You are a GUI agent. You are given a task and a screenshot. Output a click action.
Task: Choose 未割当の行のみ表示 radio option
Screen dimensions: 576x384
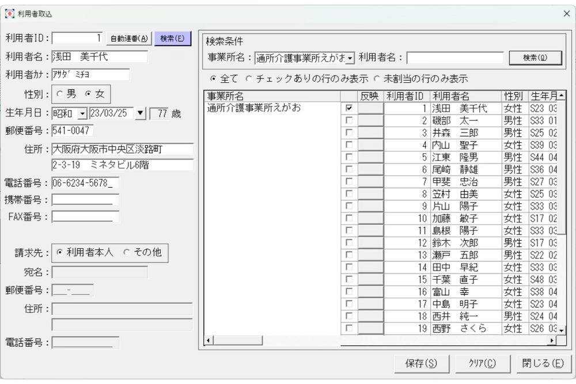coord(377,78)
